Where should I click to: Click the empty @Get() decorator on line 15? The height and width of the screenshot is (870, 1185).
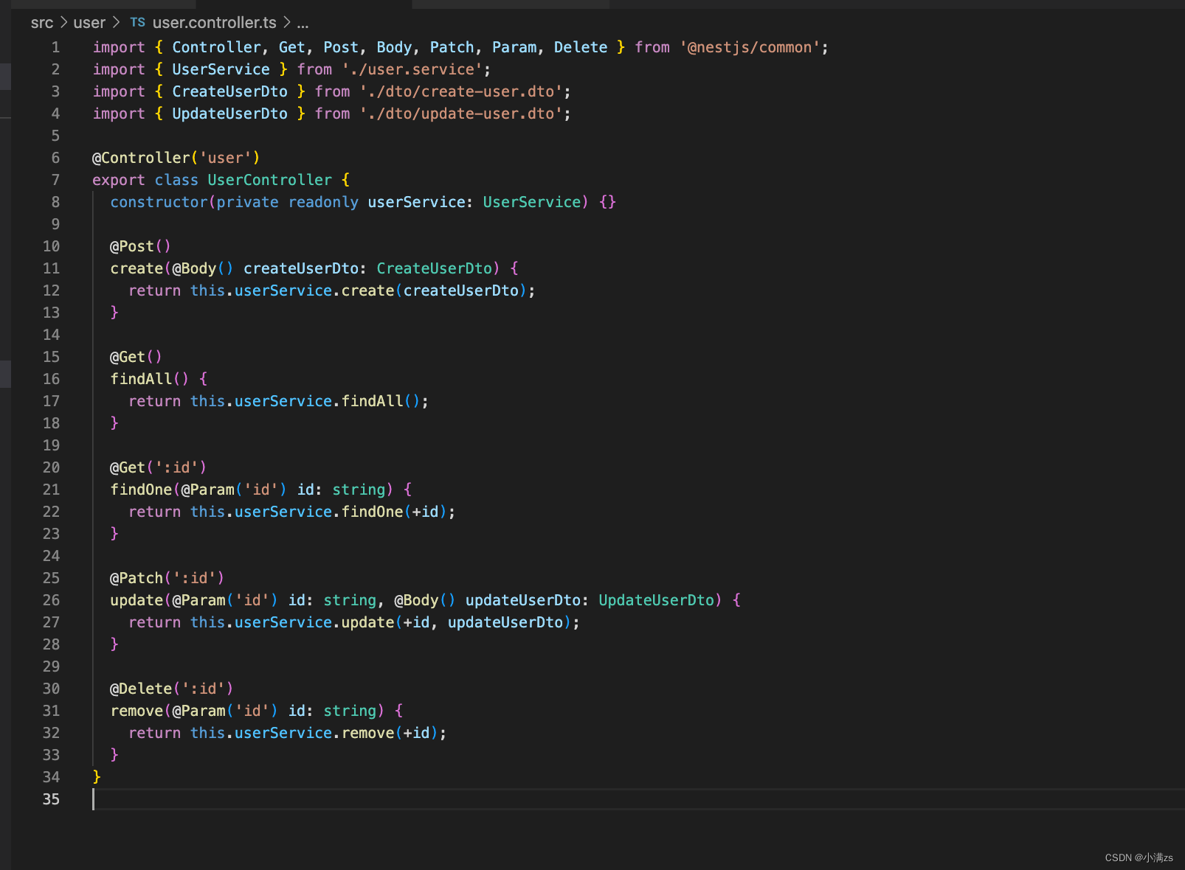136,357
